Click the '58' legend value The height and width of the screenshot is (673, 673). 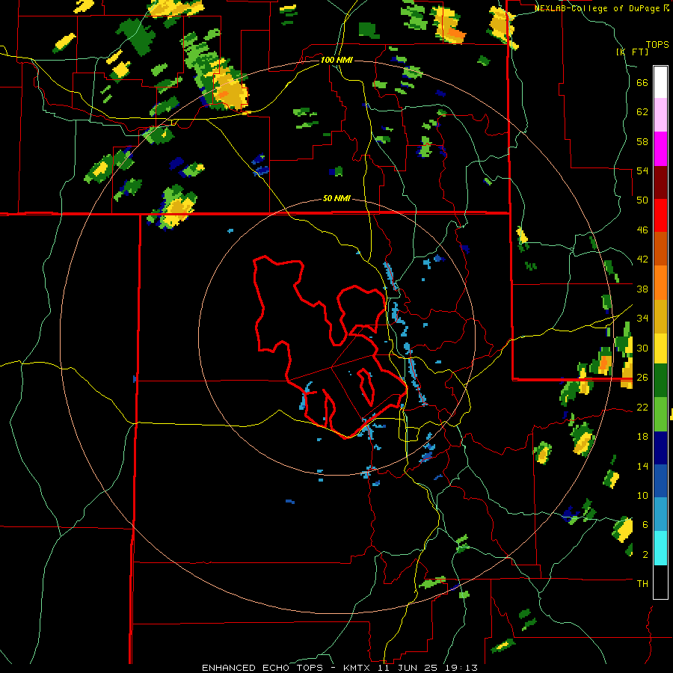(x=642, y=141)
